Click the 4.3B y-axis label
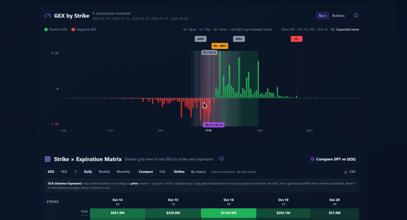Image resolution: width=407 pixels, height=220 pixels. click(55, 53)
